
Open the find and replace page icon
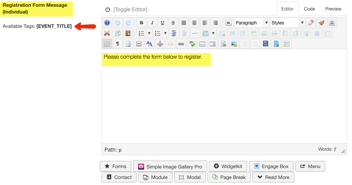point(128,44)
